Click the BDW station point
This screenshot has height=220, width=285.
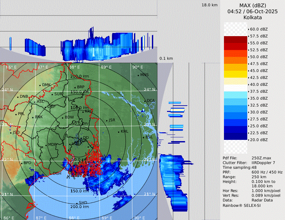click(63, 118)
